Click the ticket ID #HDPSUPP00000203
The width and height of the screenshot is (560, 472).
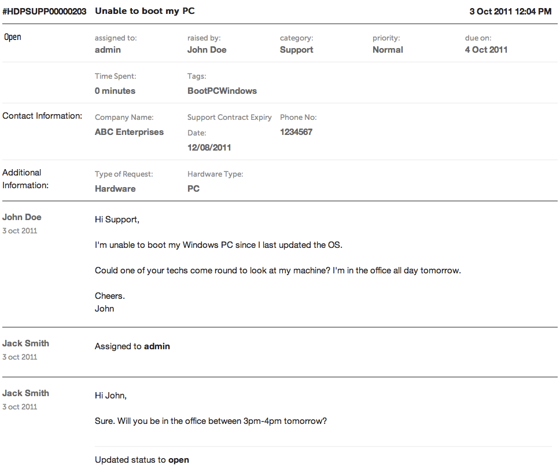pyautogui.click(x=45, y=11)
